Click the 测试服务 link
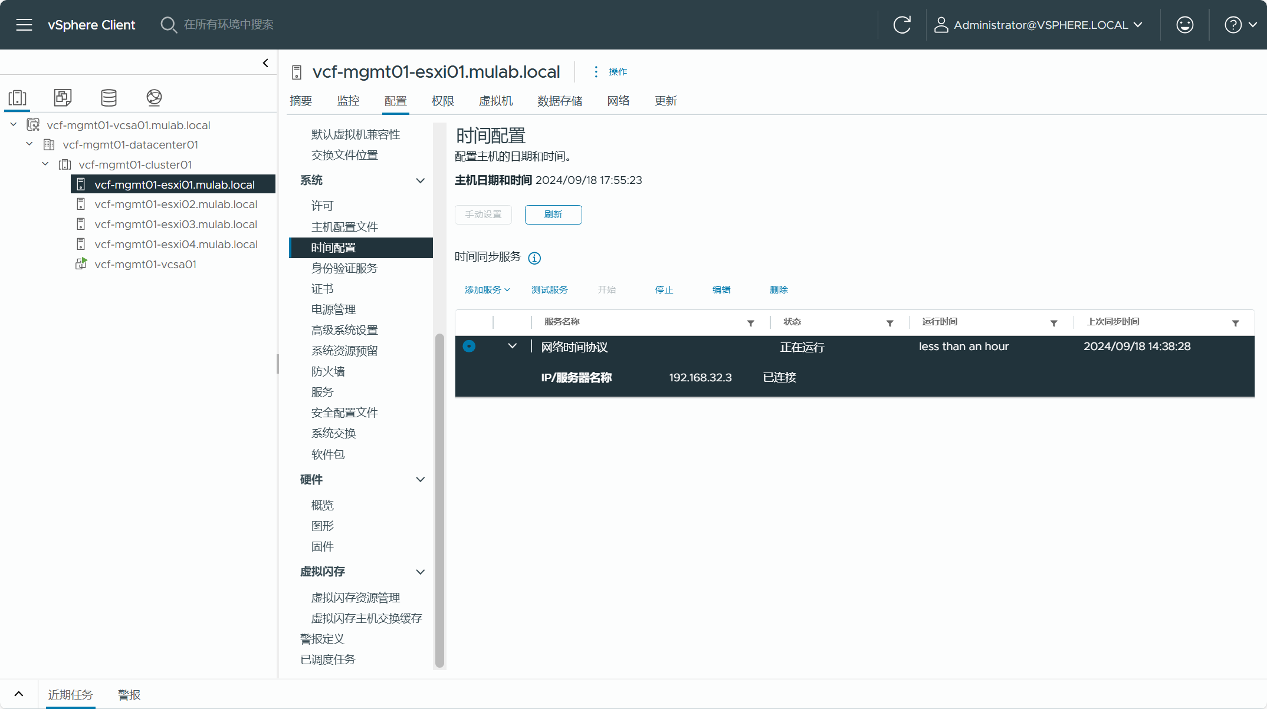 click(549, 289)
